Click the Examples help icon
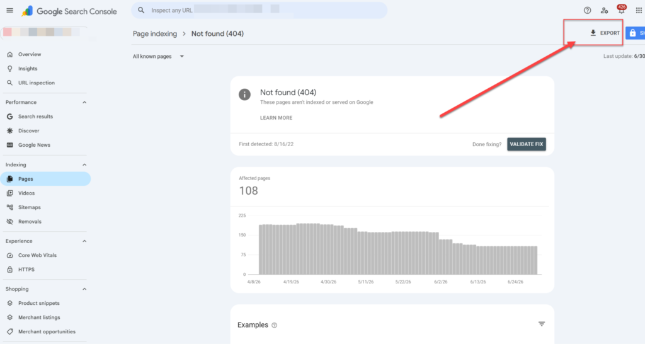The height and width of the screenshot is (344, 645). click(275, 325)
